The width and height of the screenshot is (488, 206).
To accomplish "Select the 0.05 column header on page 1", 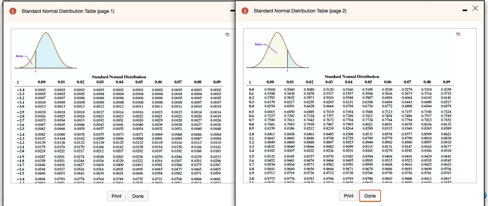I will (x=139, y=82).
